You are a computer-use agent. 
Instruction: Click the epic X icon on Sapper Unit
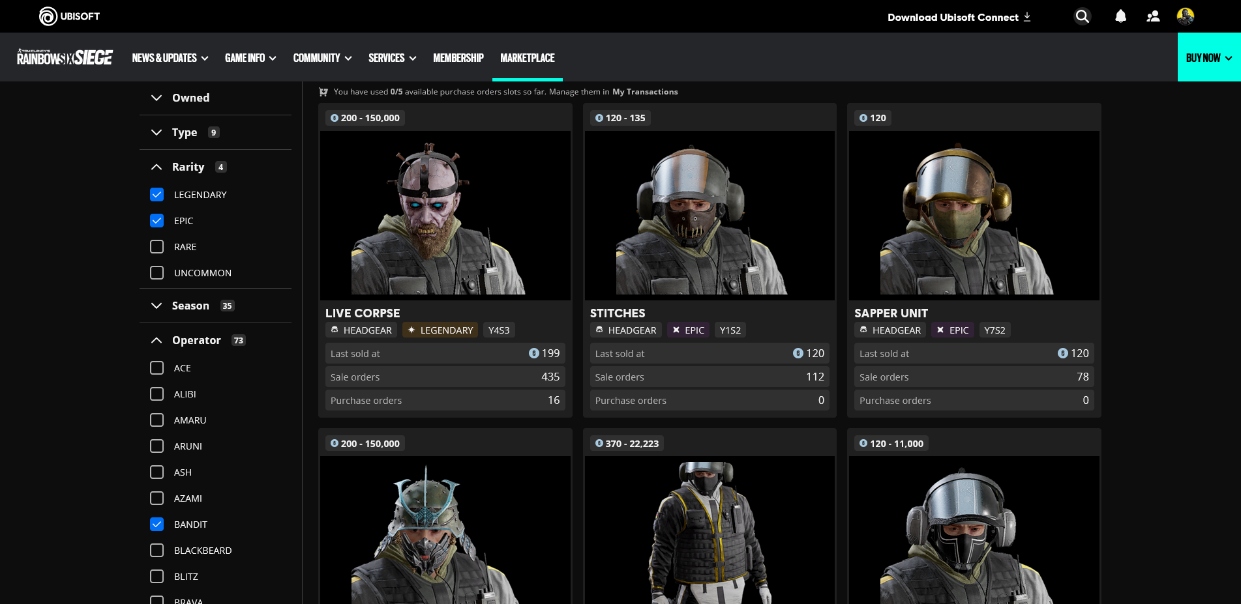coord(940,330)
